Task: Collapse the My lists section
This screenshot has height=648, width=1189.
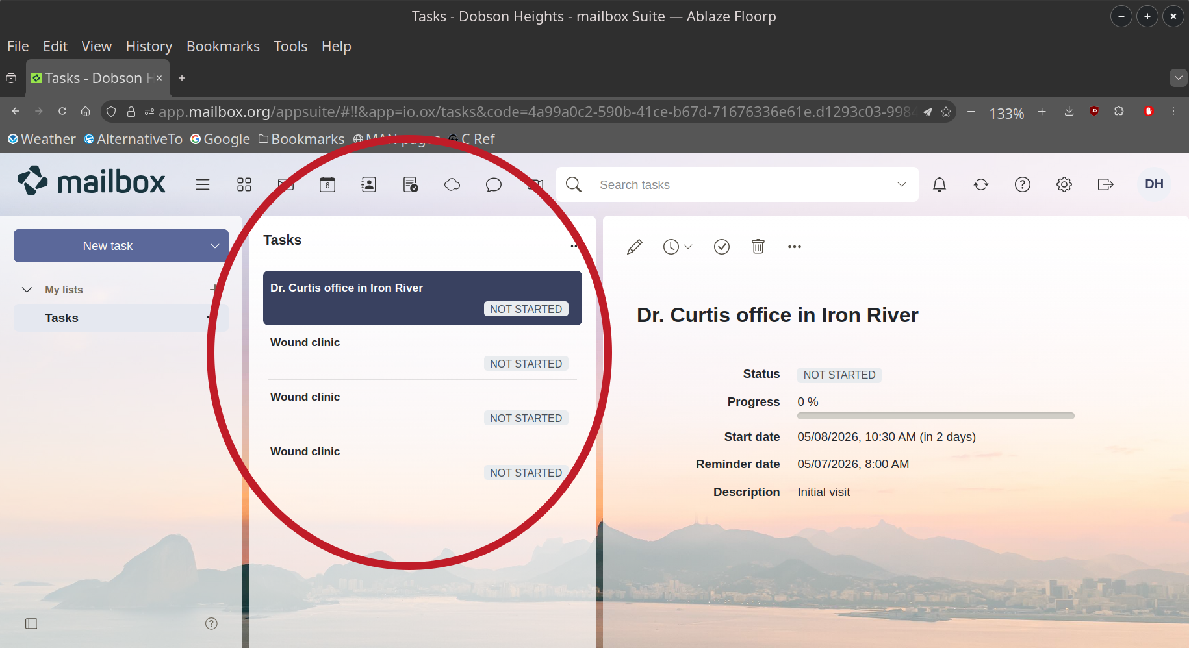Action: (x=27, y=290)
